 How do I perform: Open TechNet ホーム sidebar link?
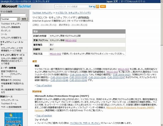point(9,104)
